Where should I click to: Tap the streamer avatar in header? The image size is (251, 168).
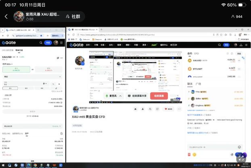pyautogui.click(x=19, y=17)
